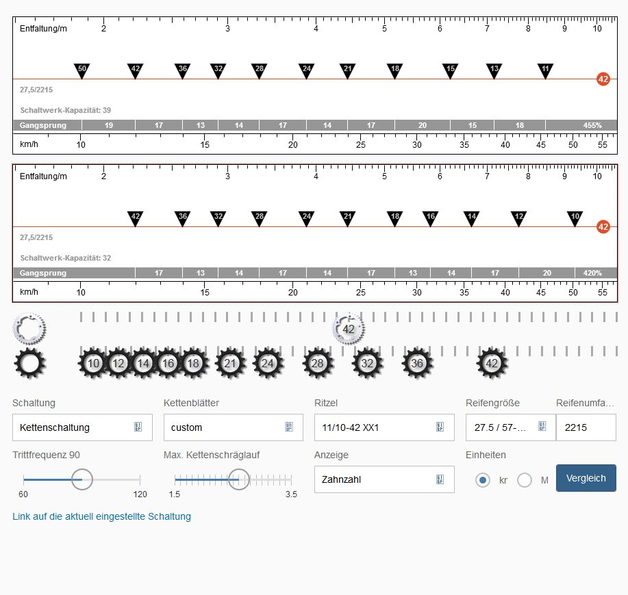628x595 pixels.
Task: Click the Trittfrequenz slider handle
Action: point(81,479)
